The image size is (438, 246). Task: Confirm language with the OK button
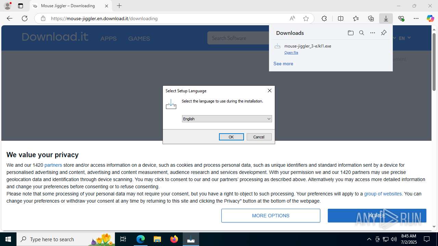pyautogui.click(x=231, y=137)
